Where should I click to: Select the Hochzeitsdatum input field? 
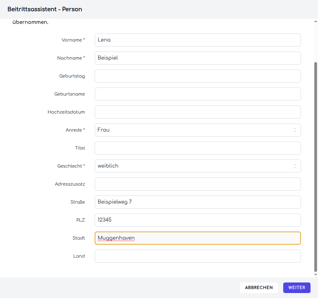tap(198, 112)
